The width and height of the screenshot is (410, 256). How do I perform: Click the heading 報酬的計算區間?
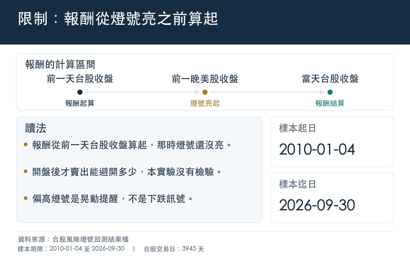pos(60,65)
